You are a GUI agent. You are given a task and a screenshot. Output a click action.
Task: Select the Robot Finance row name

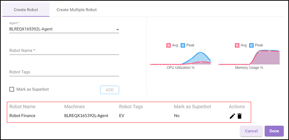22,116
